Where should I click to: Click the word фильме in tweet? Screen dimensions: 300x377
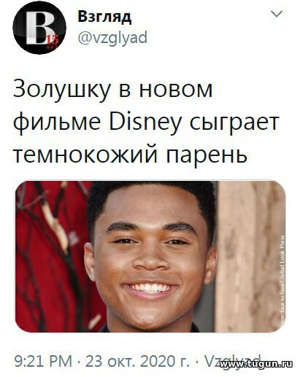pyautogui.click(x=57, y=122)
